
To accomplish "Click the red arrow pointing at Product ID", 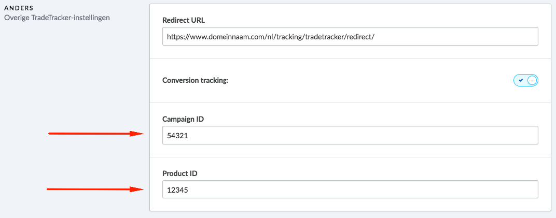I will 95,190.
